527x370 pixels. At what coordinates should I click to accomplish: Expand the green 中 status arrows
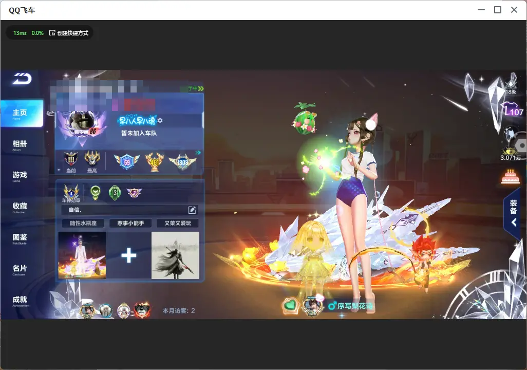pyautogui.click(x=201, y=88)
